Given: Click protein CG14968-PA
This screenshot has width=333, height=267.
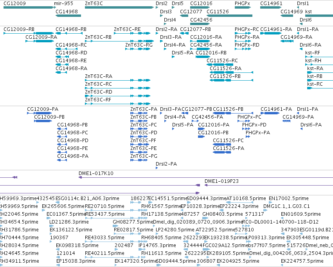Looking at the screenshot, I should tap(62, 160).
